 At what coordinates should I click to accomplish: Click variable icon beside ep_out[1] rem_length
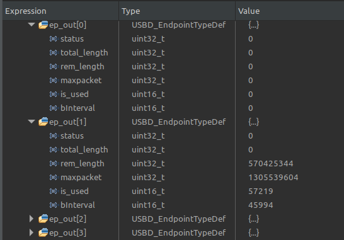[54, 163]
